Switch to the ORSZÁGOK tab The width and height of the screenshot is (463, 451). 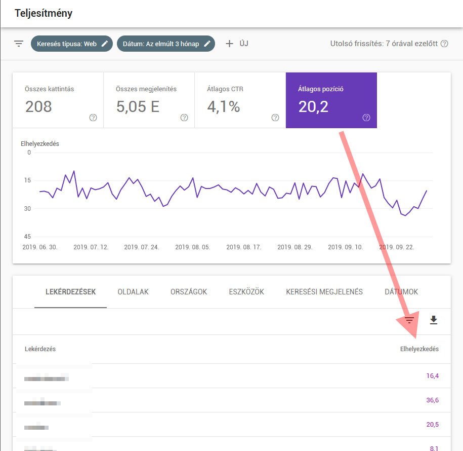188,292
